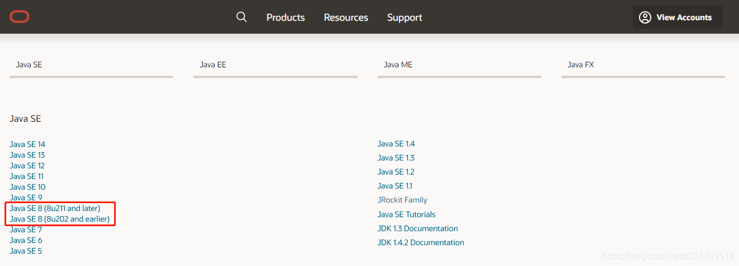The height and width of the screenshot is (266, 739).
Task: Open the Java SE 1.4 link
Action: pyautogui.click(x=396, y=144)
